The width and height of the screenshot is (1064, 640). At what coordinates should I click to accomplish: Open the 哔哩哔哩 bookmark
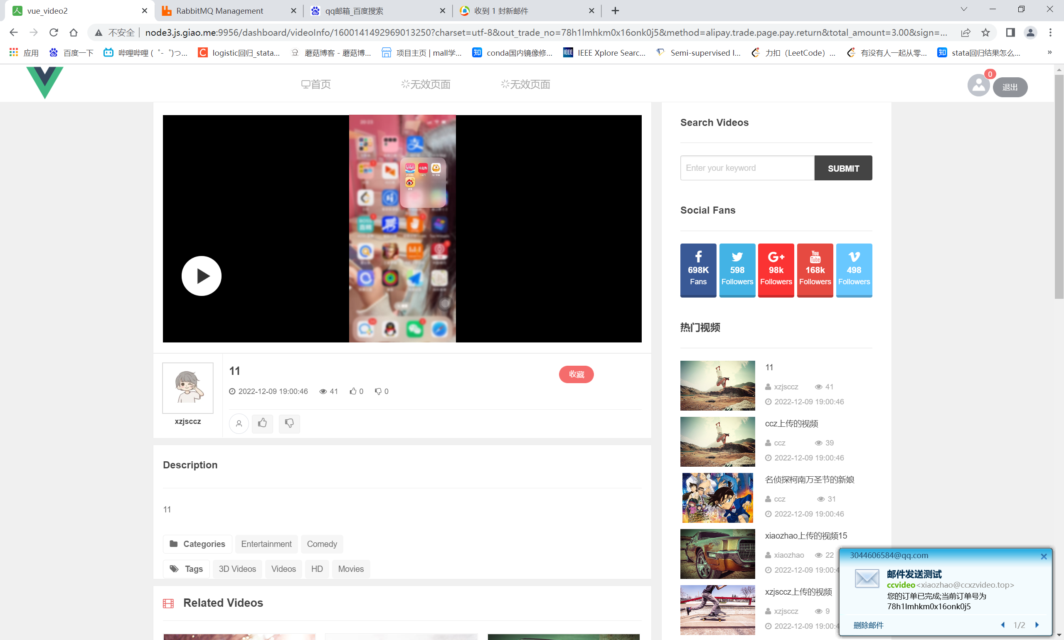point(146,53)
